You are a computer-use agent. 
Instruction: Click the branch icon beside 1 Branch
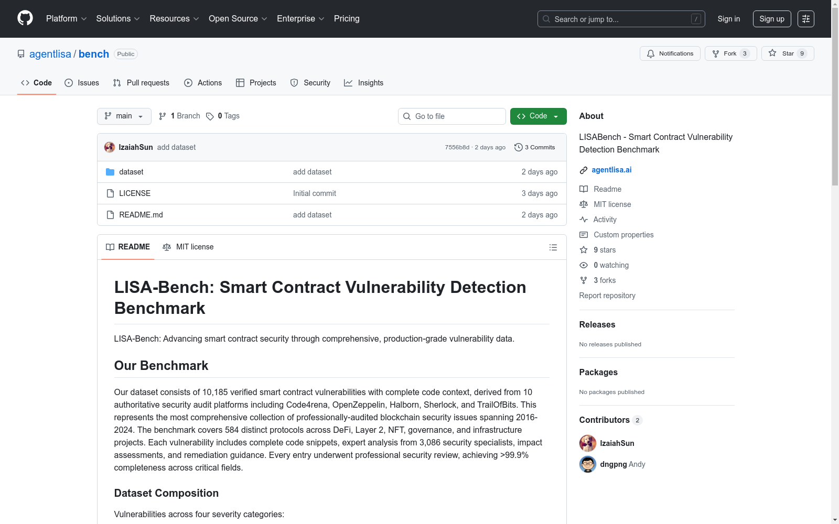point(163,116)
